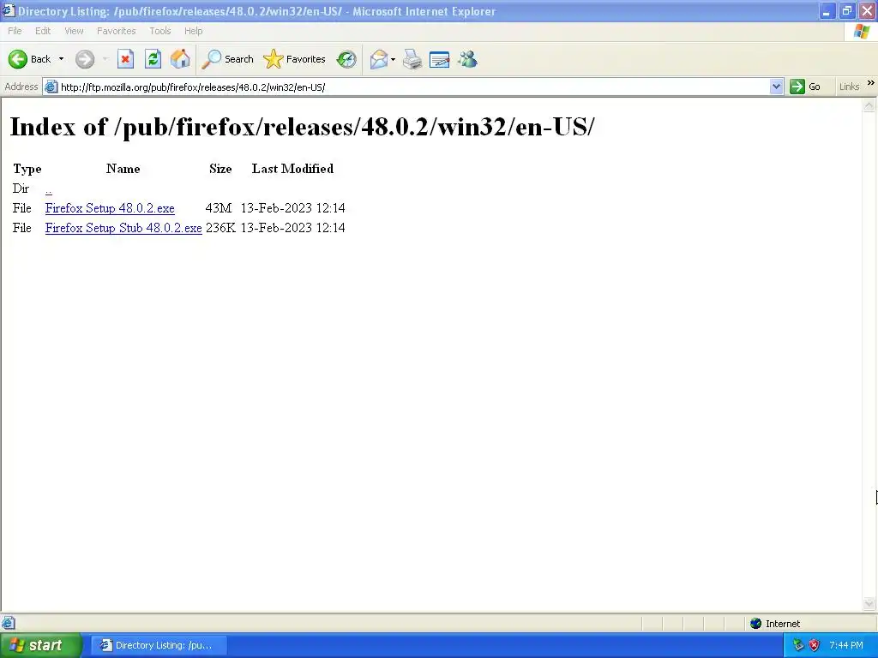This screenshot has width=878, height=658.
Task: Click the 'Type' column header
Action: (x=27, y=169)
